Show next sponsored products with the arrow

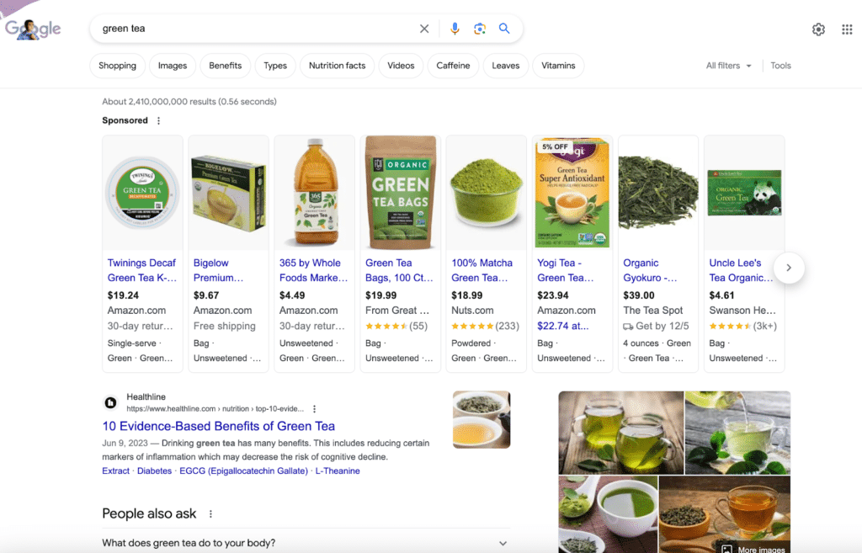(x=789, y=268)
